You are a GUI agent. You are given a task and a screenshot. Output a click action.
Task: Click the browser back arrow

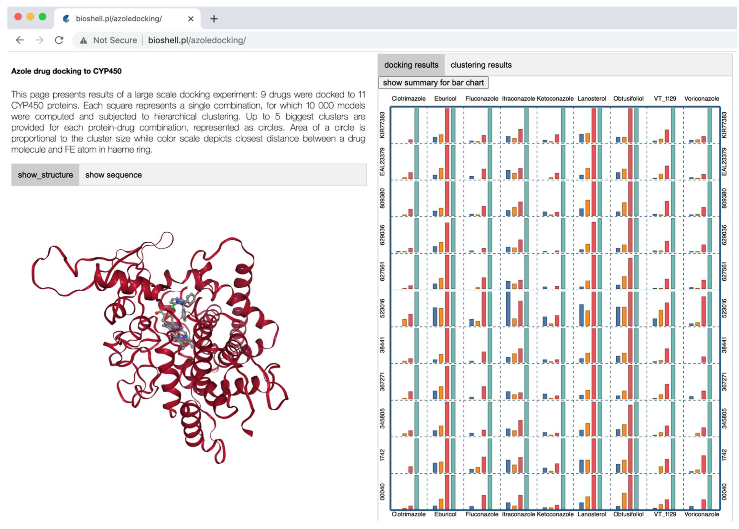tap(20, 40)
